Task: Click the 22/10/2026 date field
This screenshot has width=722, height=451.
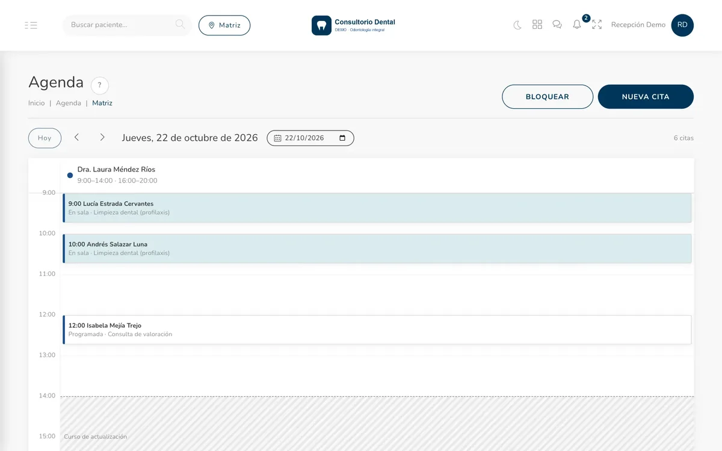Action: (x=310, y=138)
